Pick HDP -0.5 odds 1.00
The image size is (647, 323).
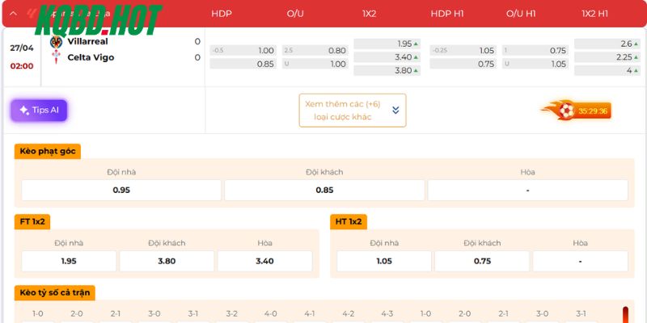[x=243, y=51]
